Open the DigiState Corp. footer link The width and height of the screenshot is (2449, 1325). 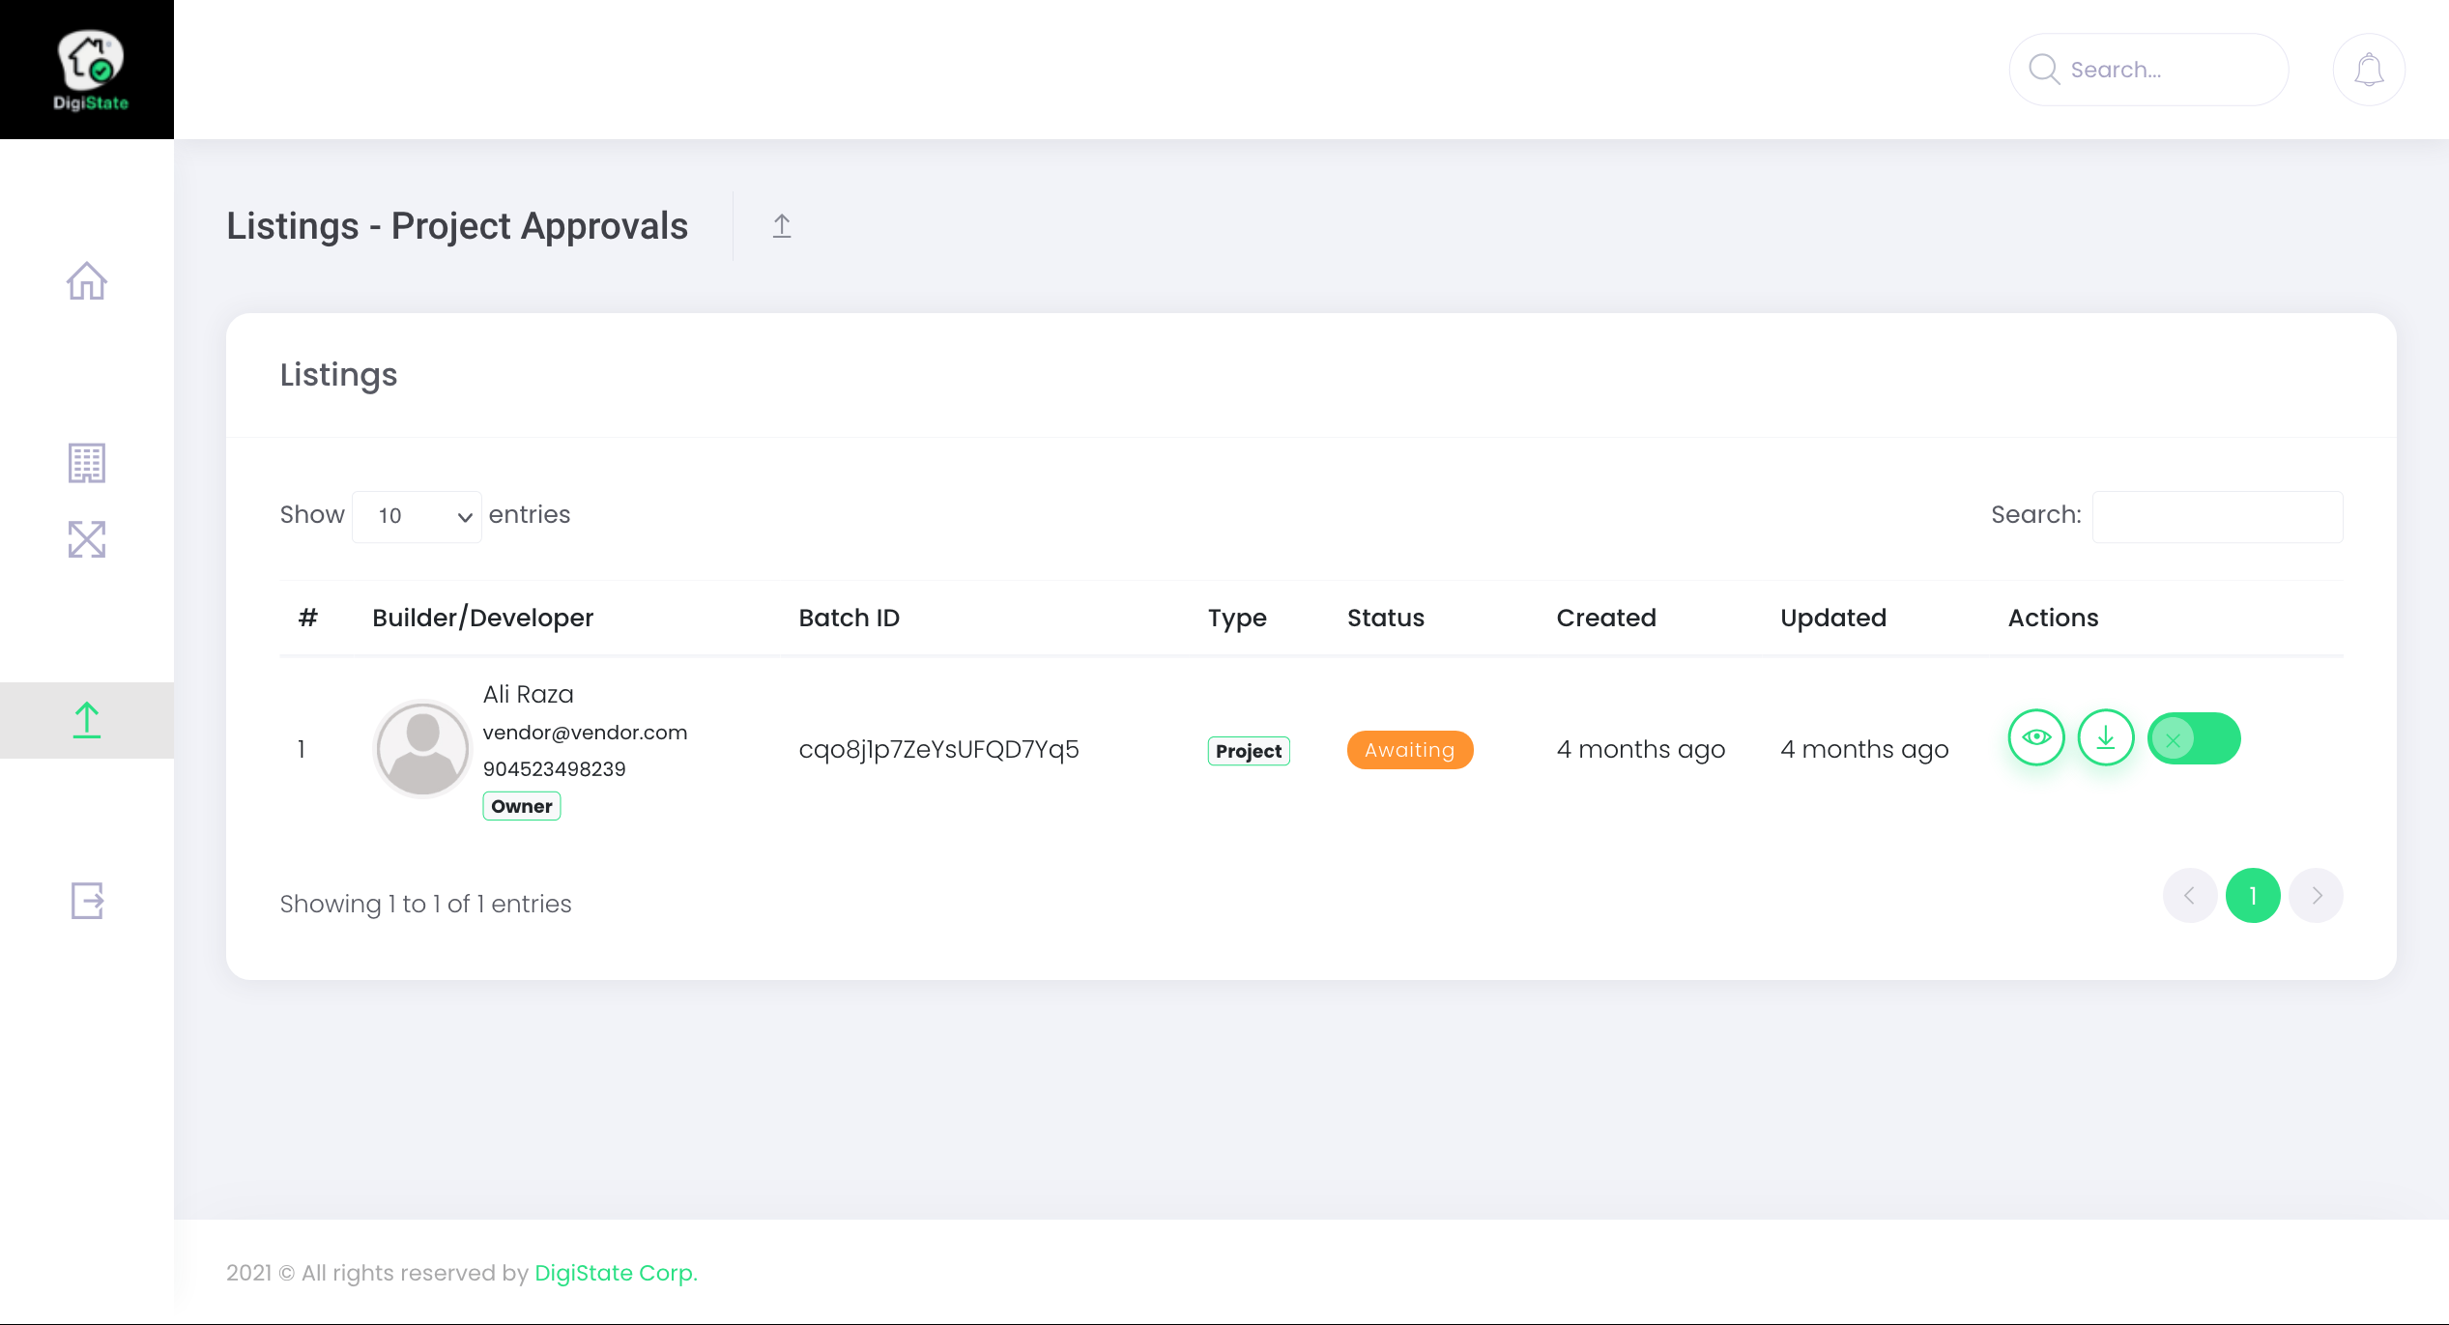point(616,1273)
